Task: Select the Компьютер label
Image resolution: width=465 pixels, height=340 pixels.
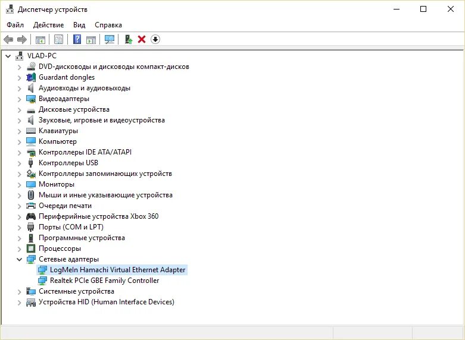Action: point(58,141)
